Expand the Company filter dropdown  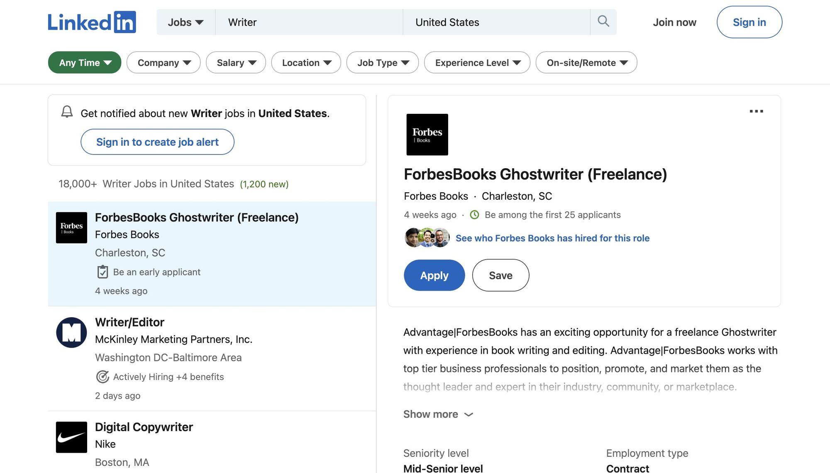(x=163, y=62)
